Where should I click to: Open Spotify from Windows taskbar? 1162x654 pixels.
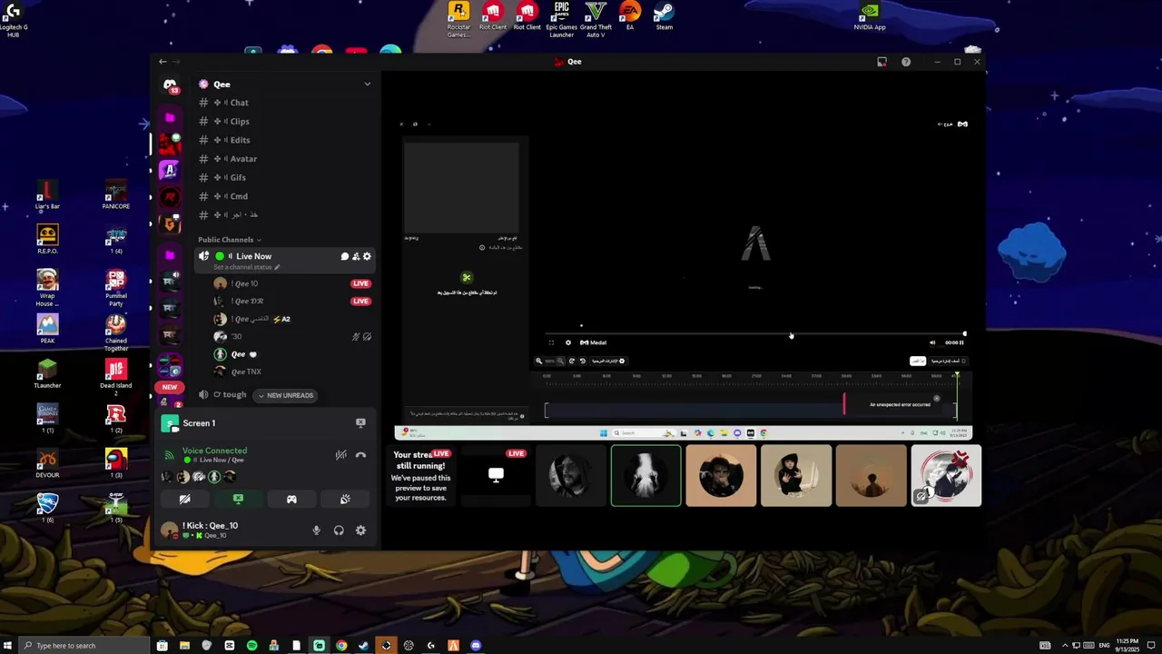(x=251, y=645)
